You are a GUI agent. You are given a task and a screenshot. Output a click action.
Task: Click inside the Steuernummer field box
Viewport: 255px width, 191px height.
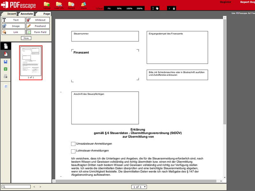[105, 36]
